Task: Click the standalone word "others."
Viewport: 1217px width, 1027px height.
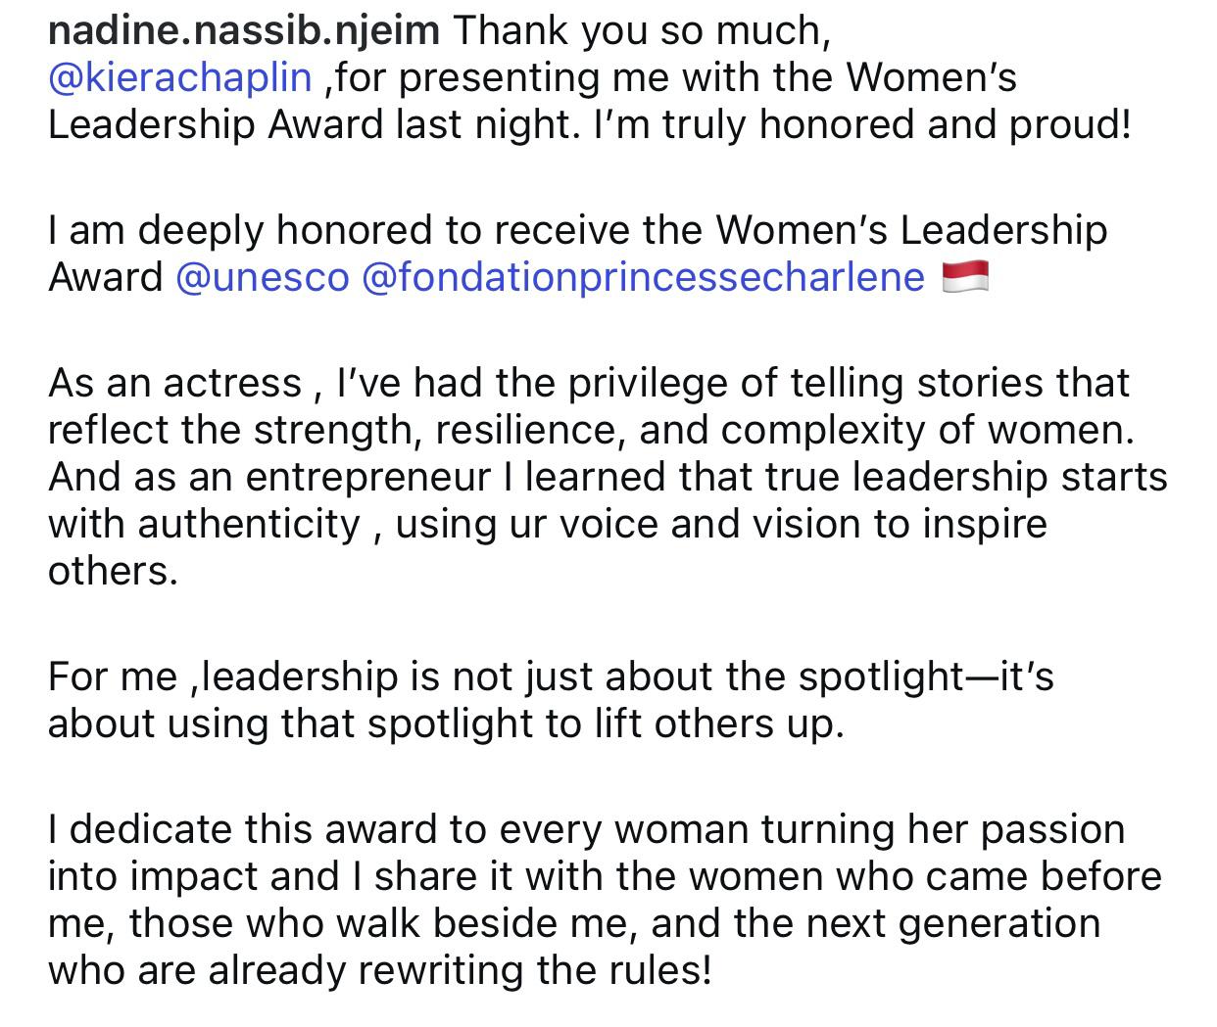Action: click(113, 570)
